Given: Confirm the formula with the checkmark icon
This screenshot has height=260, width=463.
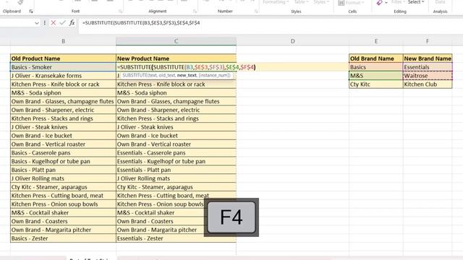Looking at the screenshot, I should [62, 22].
